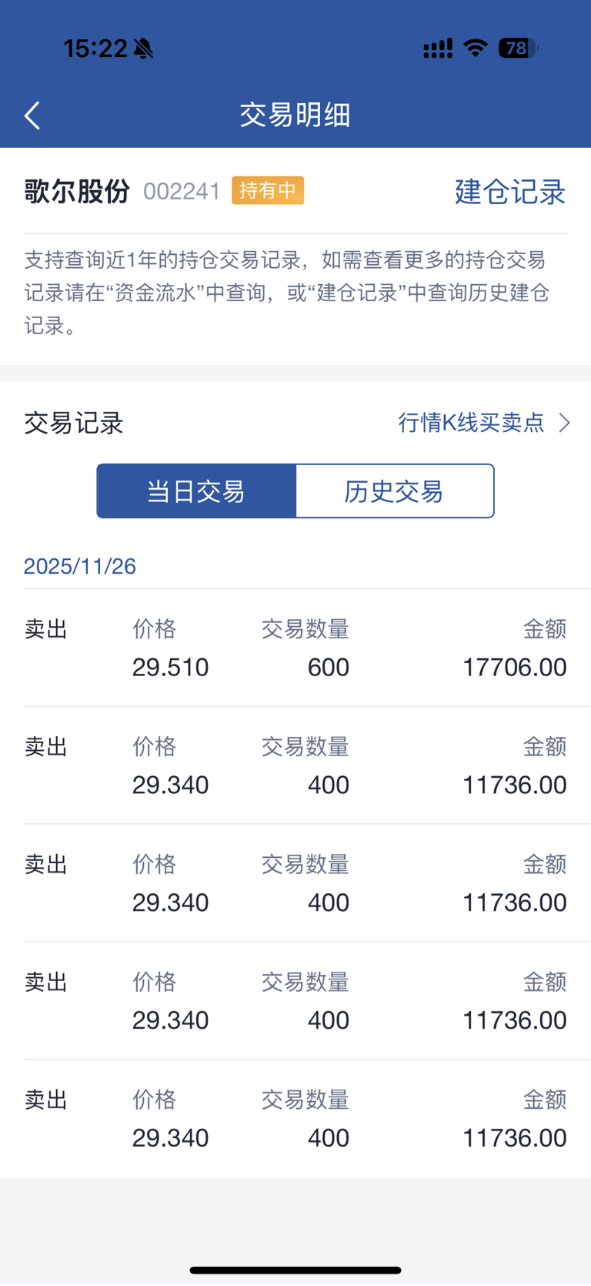Switch to the 当日交易 tab
Viewport: 591px width, 1286px height.
tap(196, 491)
